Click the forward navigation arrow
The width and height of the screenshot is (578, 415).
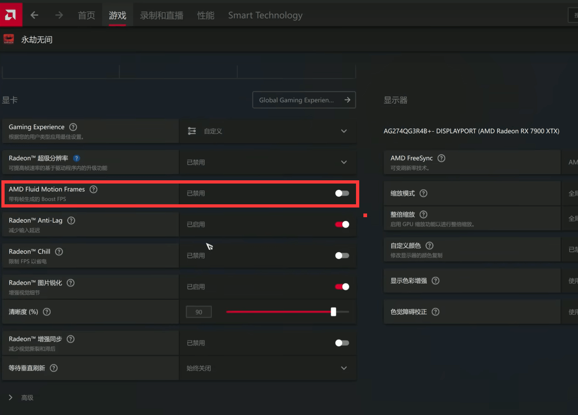point(59,15)
